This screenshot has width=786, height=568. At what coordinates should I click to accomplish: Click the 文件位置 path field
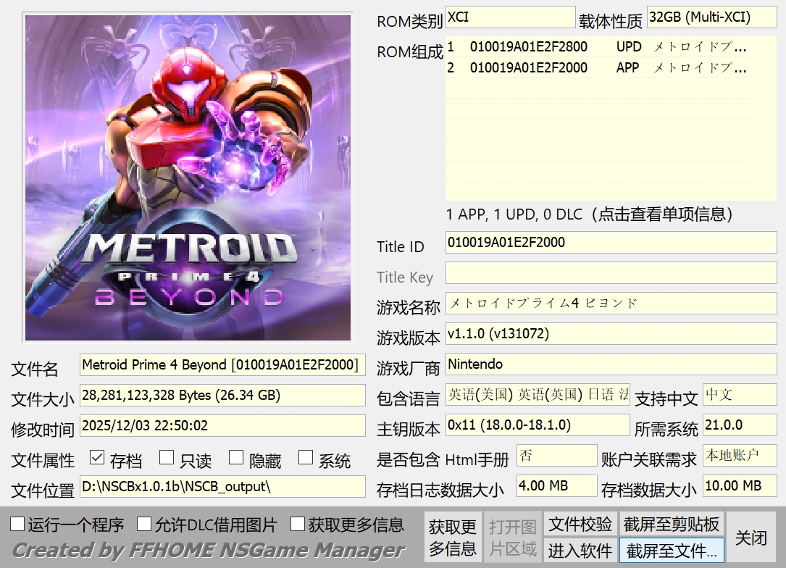tap(222, 486)
